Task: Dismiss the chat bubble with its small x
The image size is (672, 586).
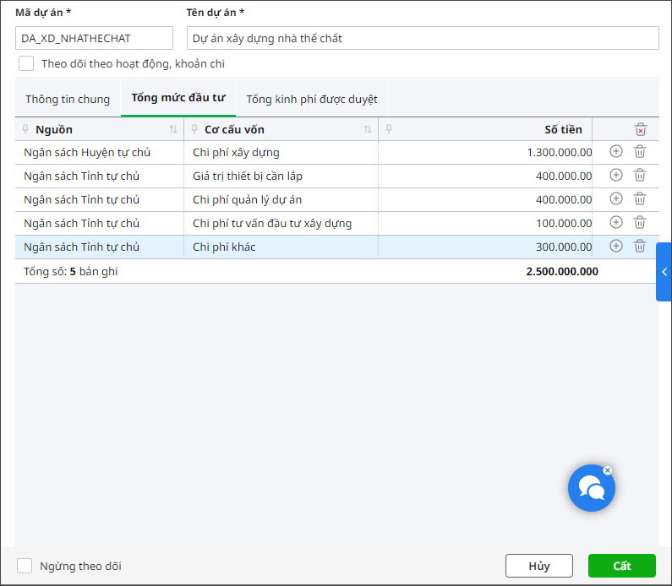Action: 607,470
